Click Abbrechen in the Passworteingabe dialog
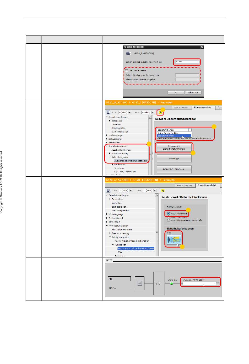This screenshot has height=364, width=249. [x=193, y=93]
